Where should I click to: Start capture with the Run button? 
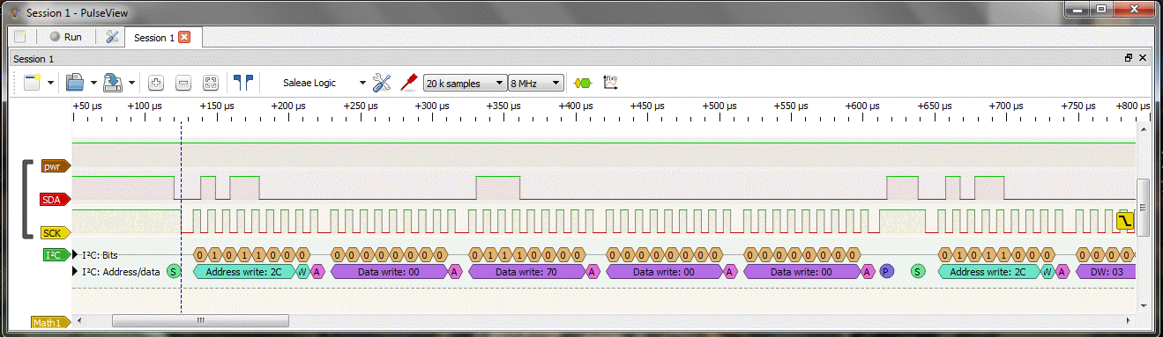tap(66, 37)
